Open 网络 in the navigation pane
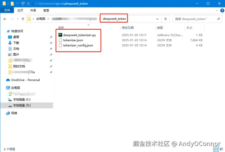The width and height of the screenshot is (225, 152). (14, 113)
